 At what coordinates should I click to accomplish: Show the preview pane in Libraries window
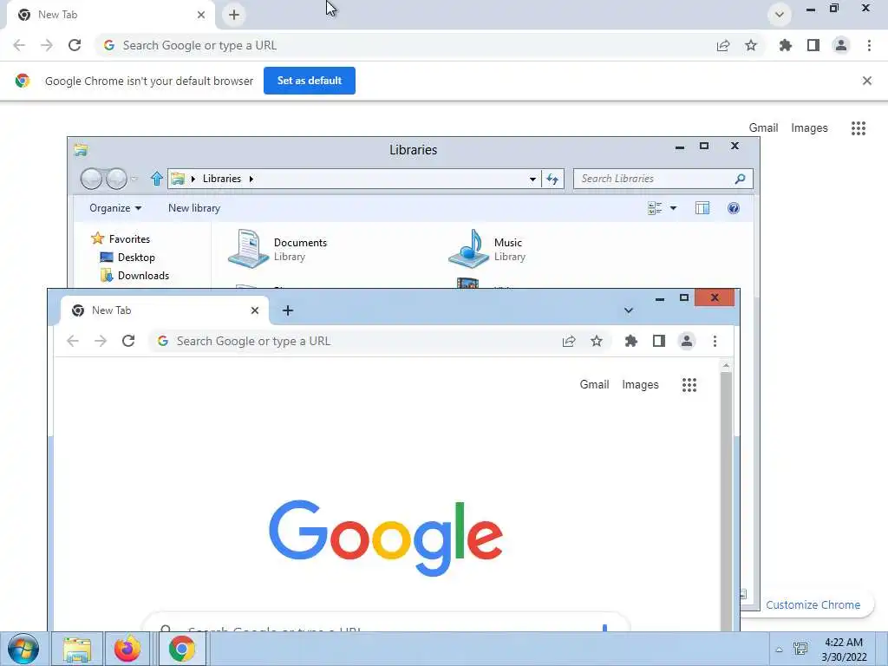pyautogui.click(x=702, y=208)
